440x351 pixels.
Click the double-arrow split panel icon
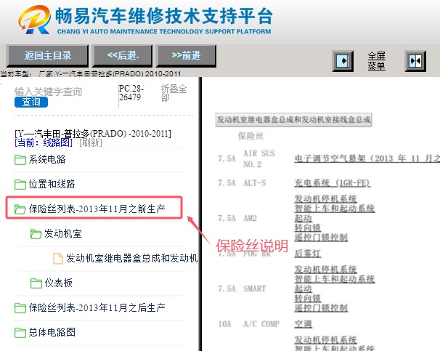tap(415, 61)
